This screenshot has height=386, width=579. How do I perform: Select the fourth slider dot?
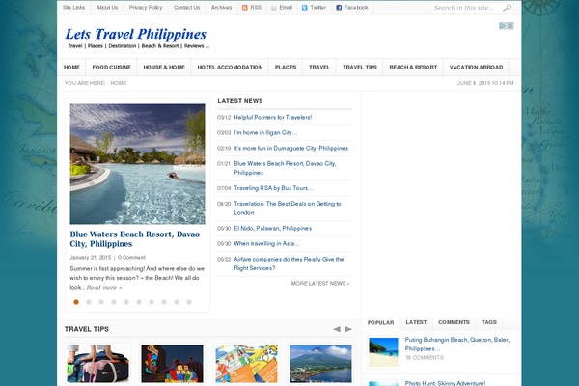[x=114, y=302]
